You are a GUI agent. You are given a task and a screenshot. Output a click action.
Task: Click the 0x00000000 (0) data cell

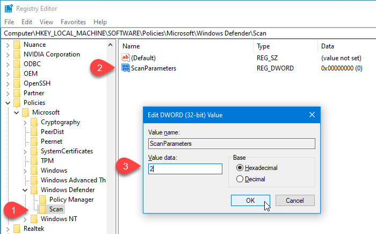point(342,68)
